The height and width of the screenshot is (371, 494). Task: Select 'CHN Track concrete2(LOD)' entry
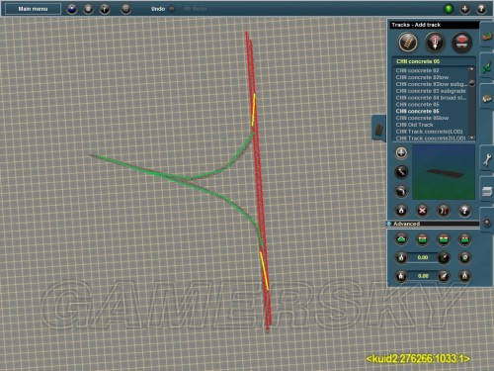click(431, 139)
